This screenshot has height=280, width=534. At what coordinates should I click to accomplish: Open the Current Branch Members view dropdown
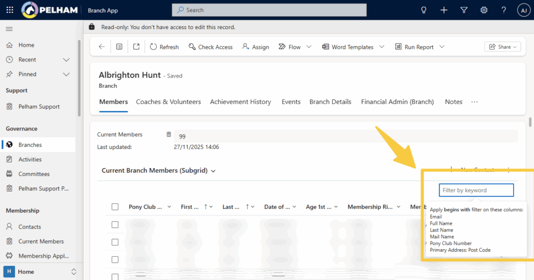[x=213, y=171]
